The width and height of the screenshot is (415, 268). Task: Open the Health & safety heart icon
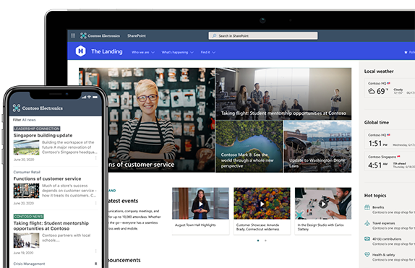[367, 254]
